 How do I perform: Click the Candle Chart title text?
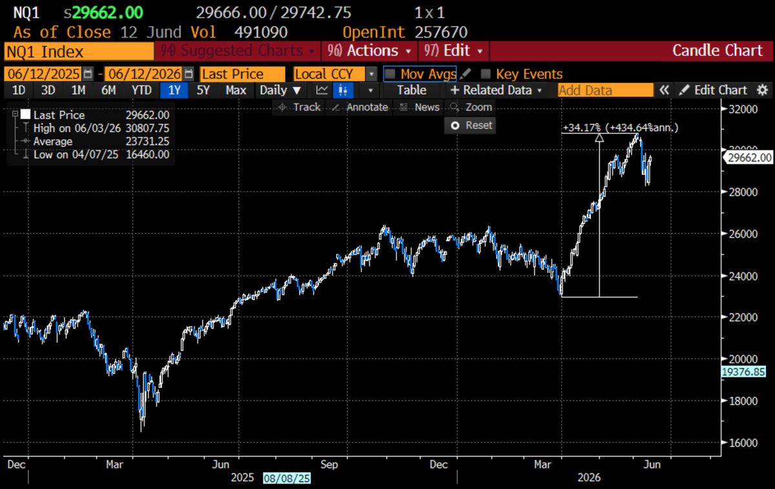point(718,51)
